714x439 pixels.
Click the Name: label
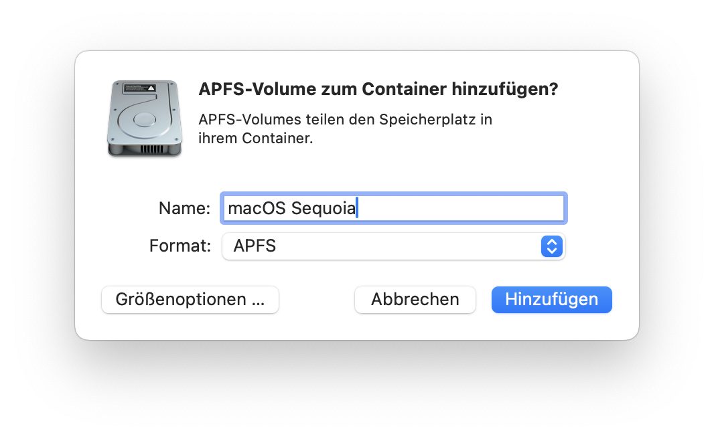coord(184,208)
